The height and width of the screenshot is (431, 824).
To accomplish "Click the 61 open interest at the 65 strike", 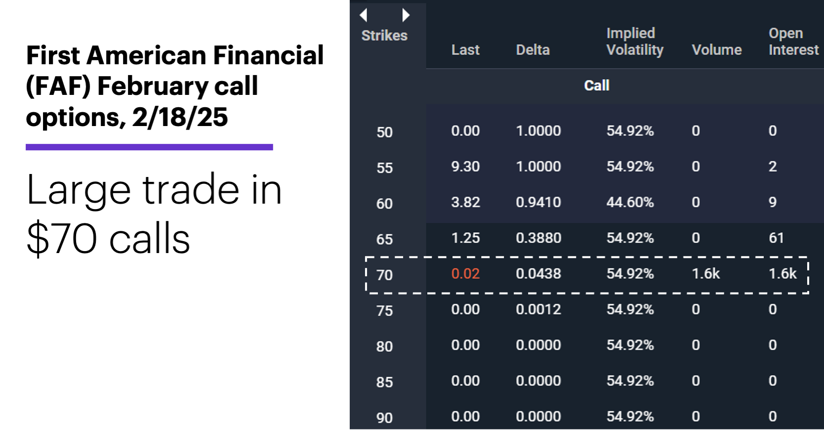I will pos(776,238).
